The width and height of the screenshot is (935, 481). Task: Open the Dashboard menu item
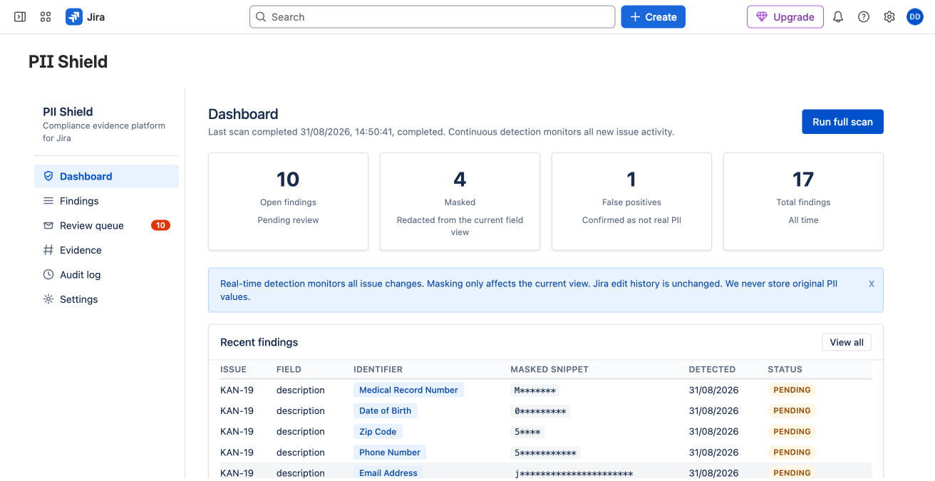[x=106, y=176]
